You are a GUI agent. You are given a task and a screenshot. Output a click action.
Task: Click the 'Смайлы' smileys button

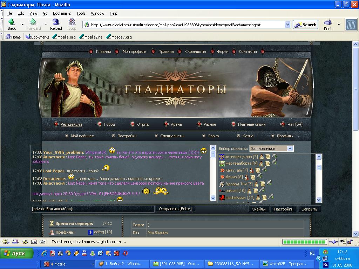pos(259,209)
